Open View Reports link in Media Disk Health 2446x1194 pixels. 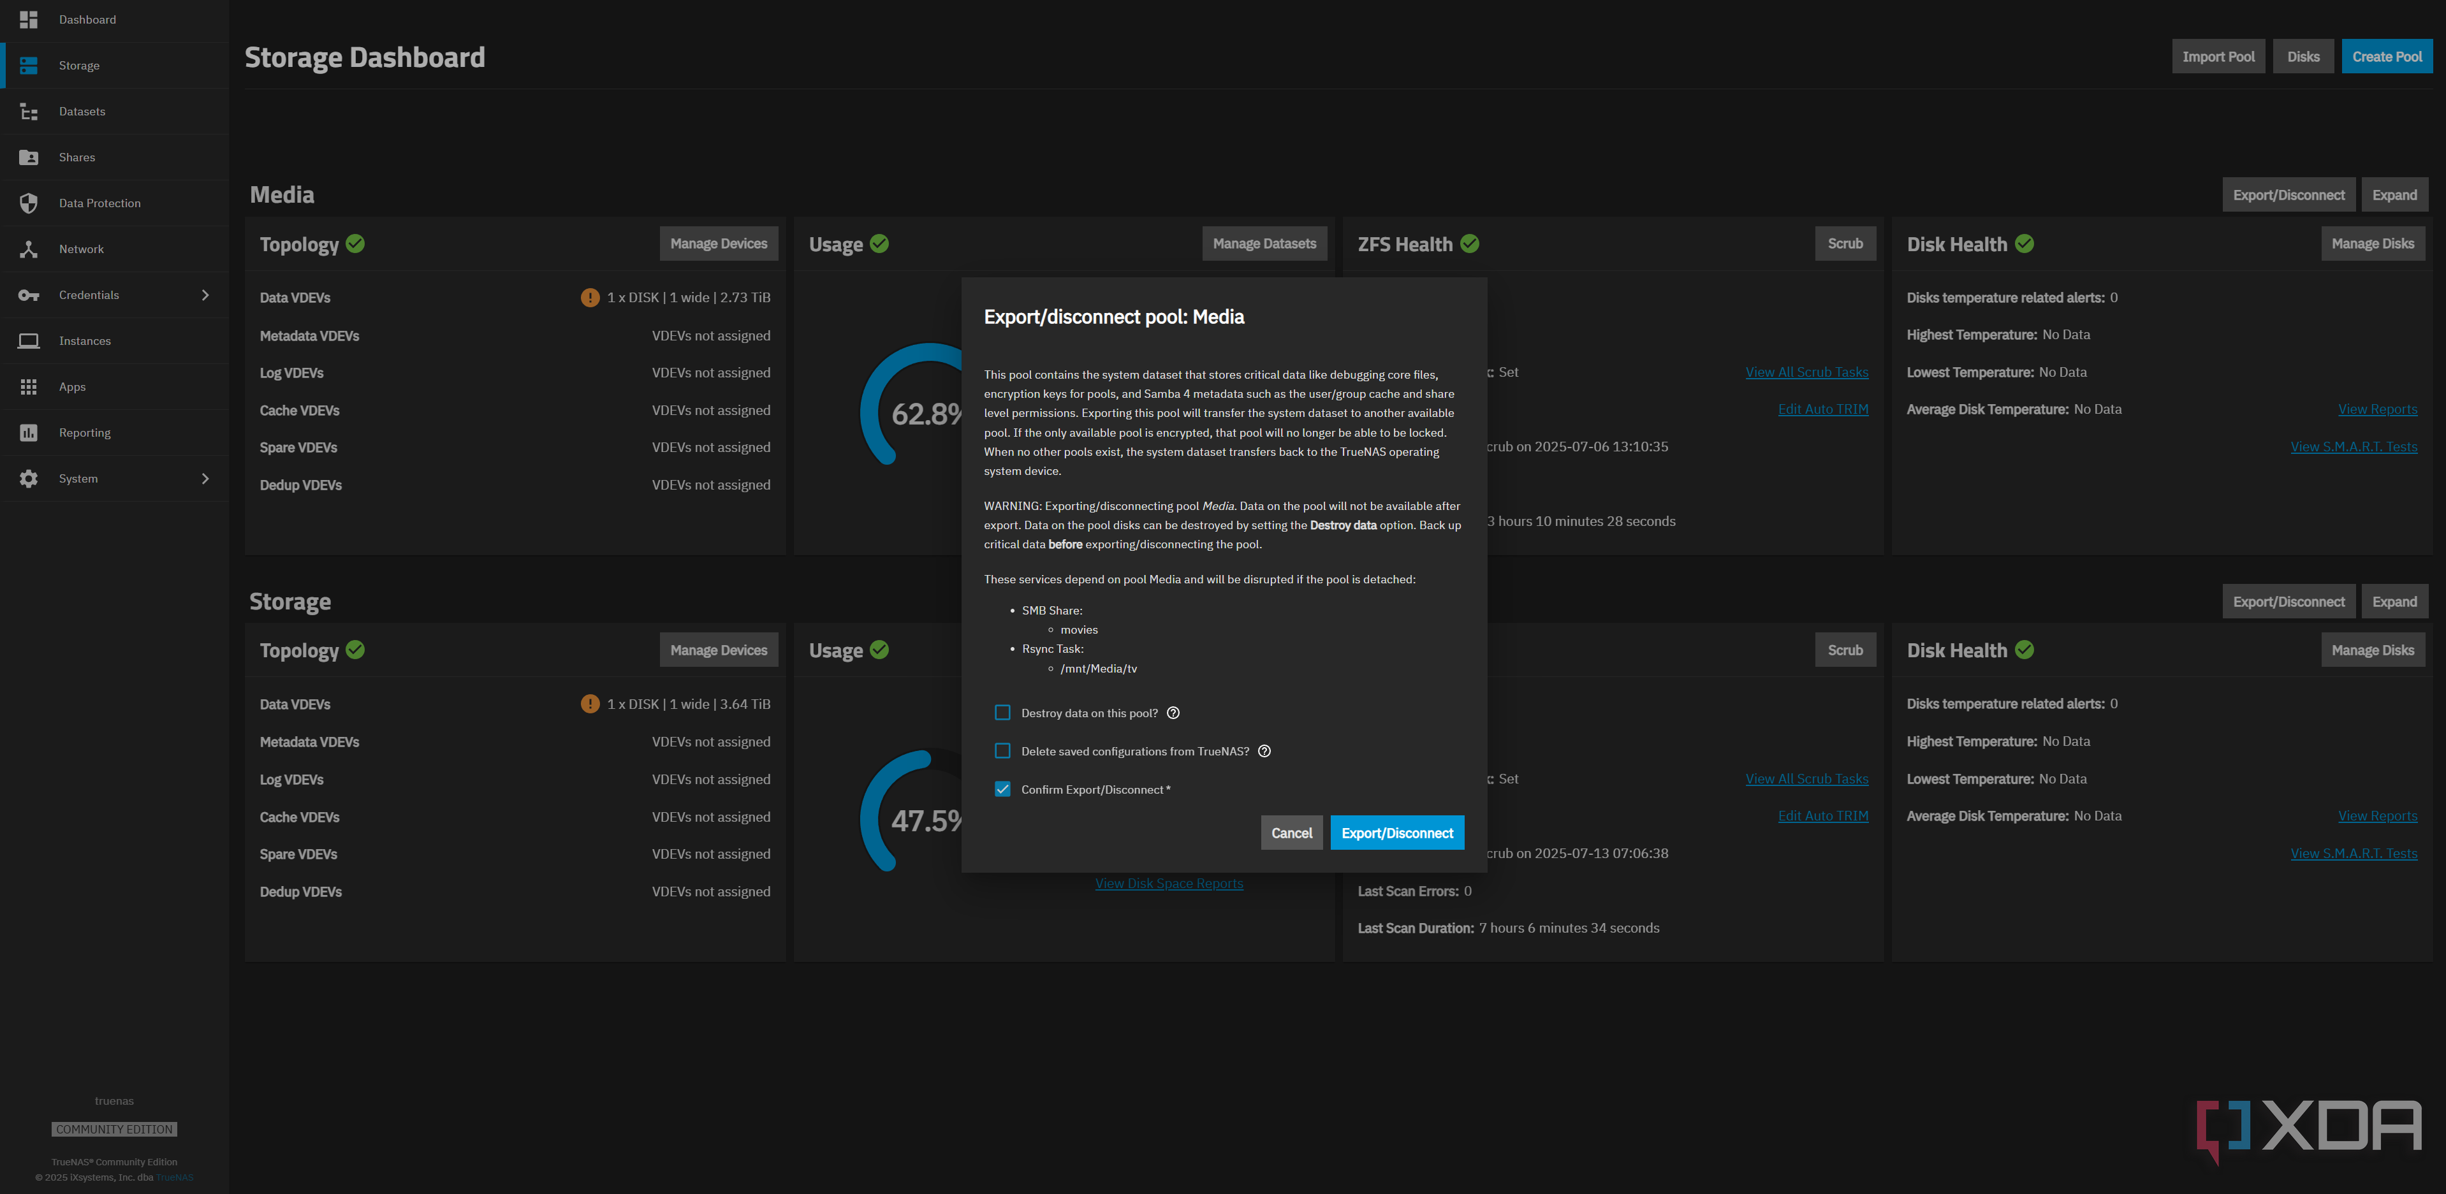coord(2376,409)
